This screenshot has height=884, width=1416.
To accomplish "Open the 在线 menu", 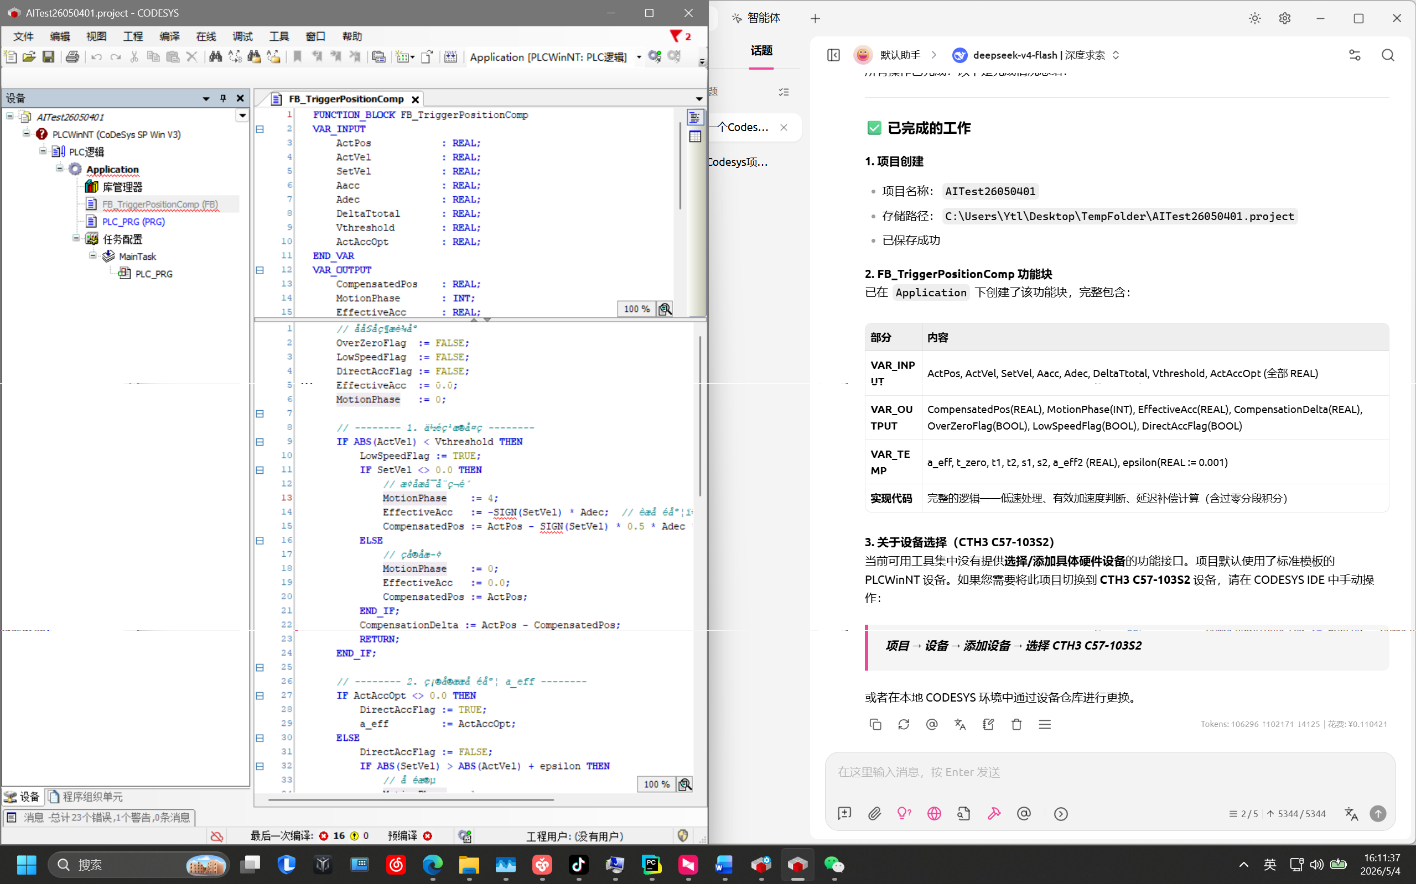I will pyautogui.click(x=206, y=36).
